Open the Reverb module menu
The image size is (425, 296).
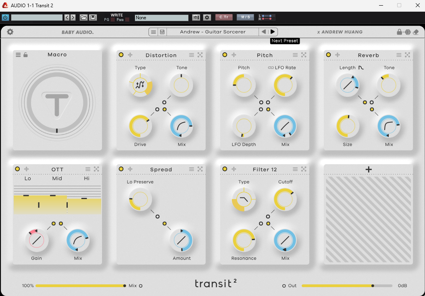click(x=399, y=55)
